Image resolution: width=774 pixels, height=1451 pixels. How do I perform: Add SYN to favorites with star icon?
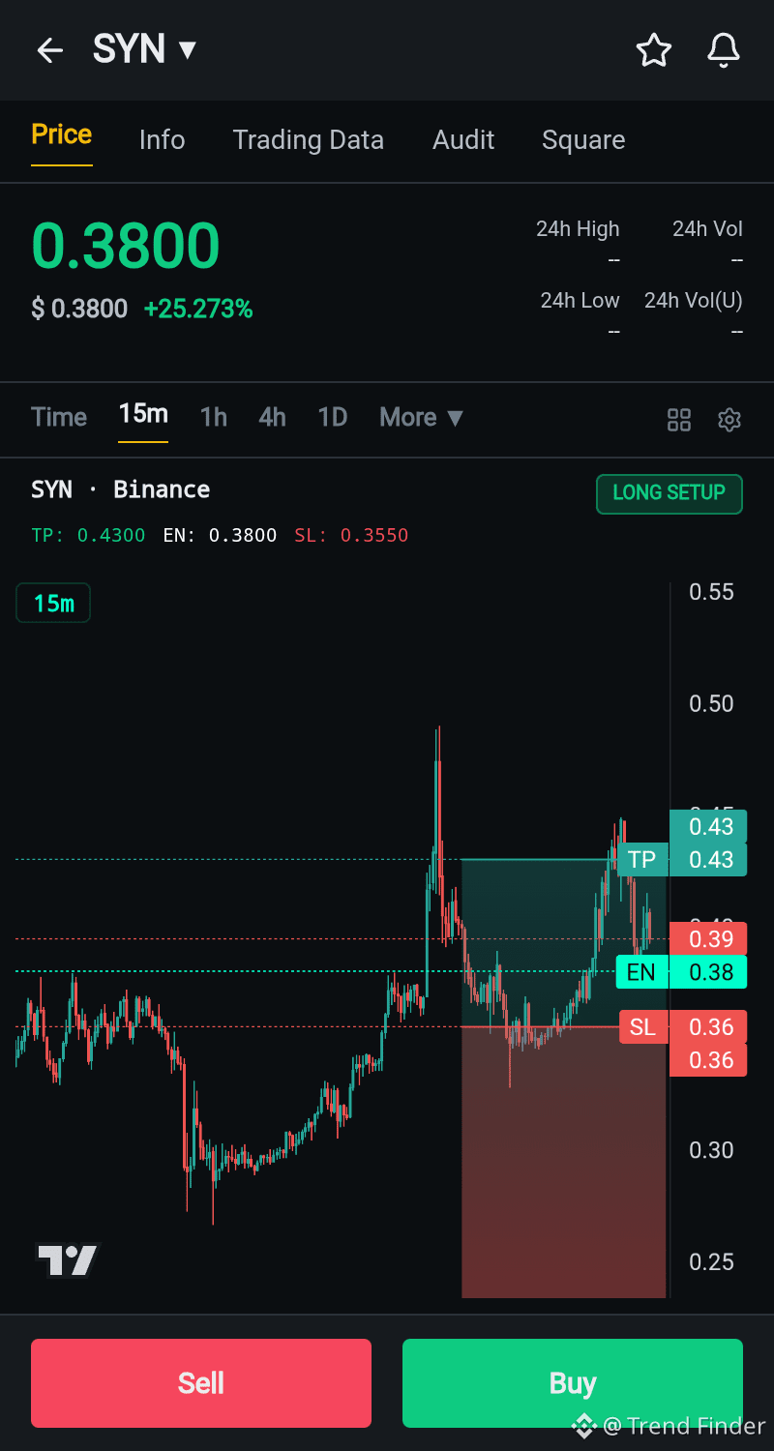coord(654,50)
